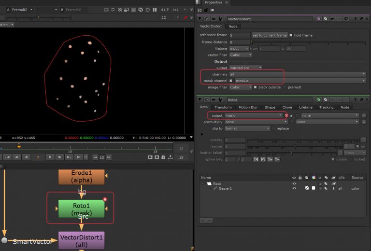Skip forward ten frames

(x=109, y=157)
